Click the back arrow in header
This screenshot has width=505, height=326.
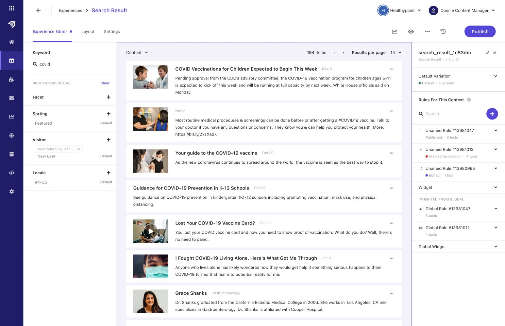pyautogui.click(x=38, y=11)
